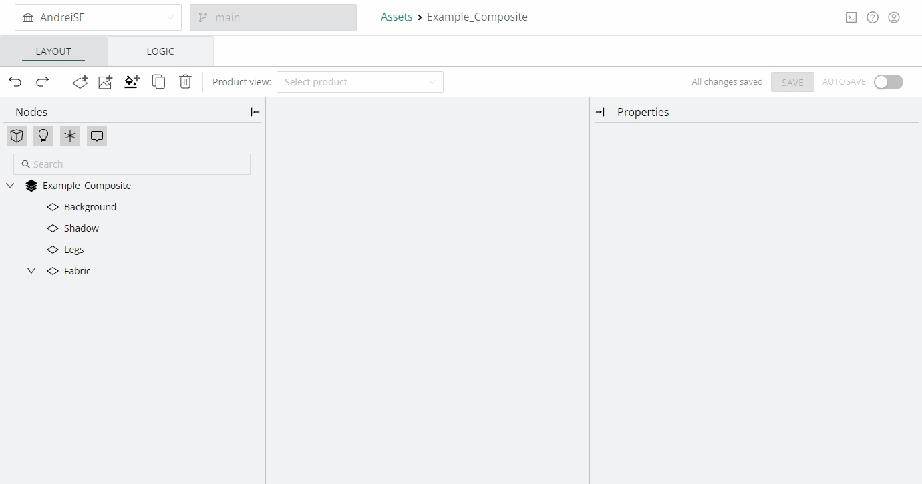Viewport: 922px width, 484px height.
Task: Go to Assets breadcrumb link
Action: 396,17
